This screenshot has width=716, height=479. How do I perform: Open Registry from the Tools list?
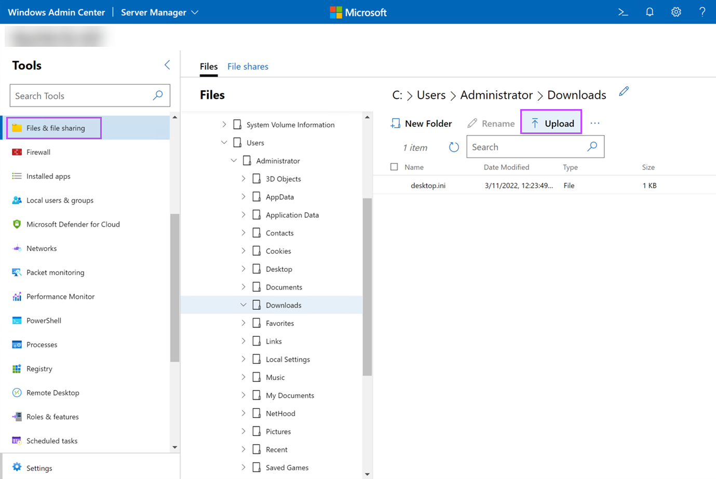point(39,369)
